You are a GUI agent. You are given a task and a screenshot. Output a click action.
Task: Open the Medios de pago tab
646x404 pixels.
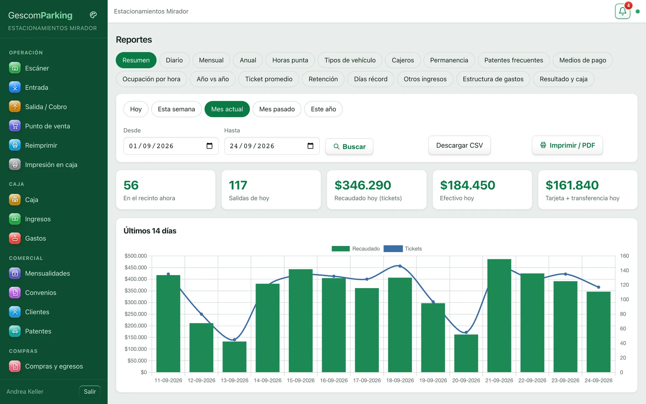582,60
